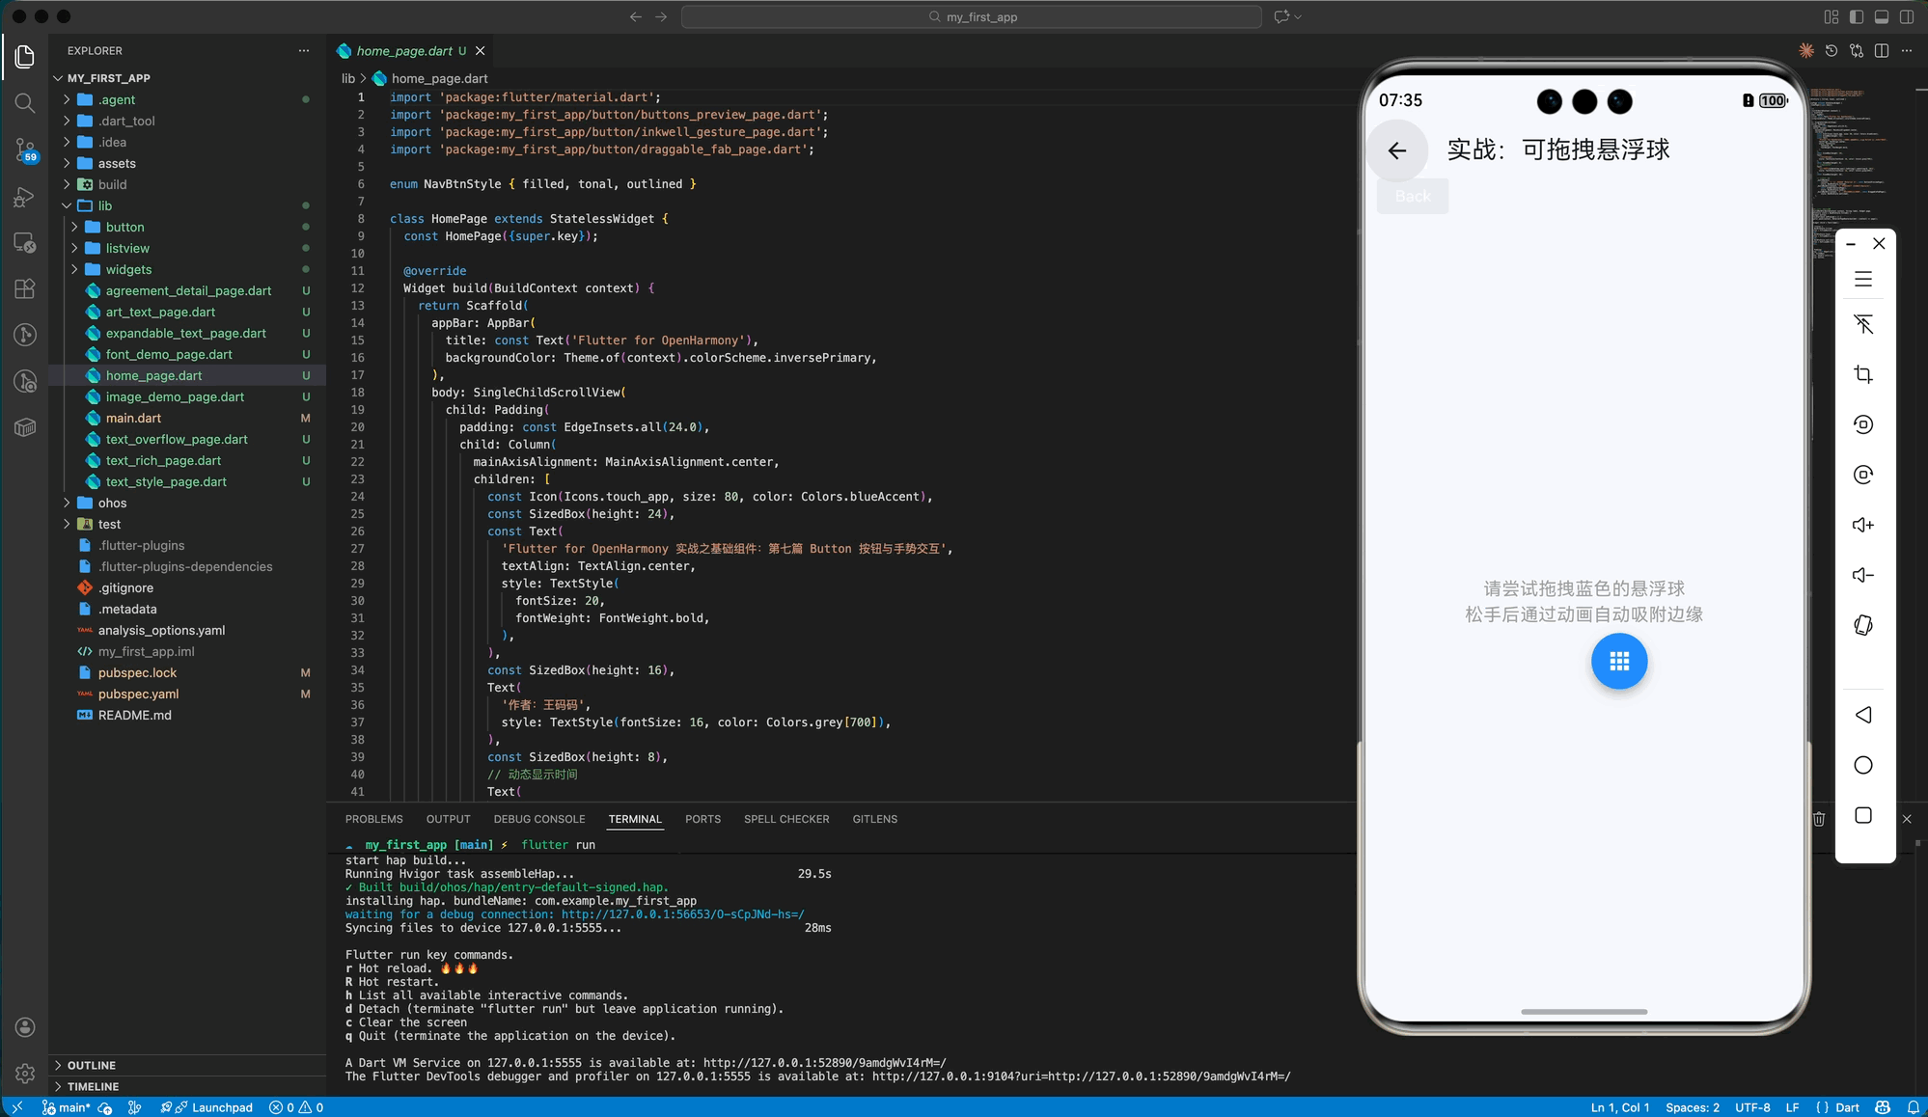Image resolution: width=1928 pixels, height=1117 pixels.
Task: Click the my_first_app search command field
Action: click(971, 16)
